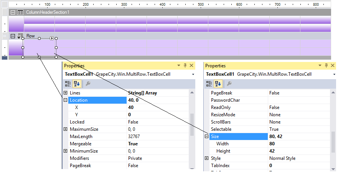Expand the Style property node
The width and height of the screenshot is (338, 174).
coord(207,158)
